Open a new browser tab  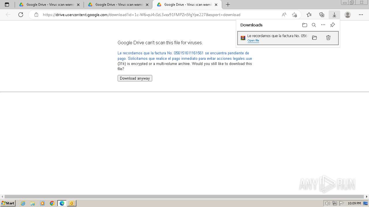228,5
